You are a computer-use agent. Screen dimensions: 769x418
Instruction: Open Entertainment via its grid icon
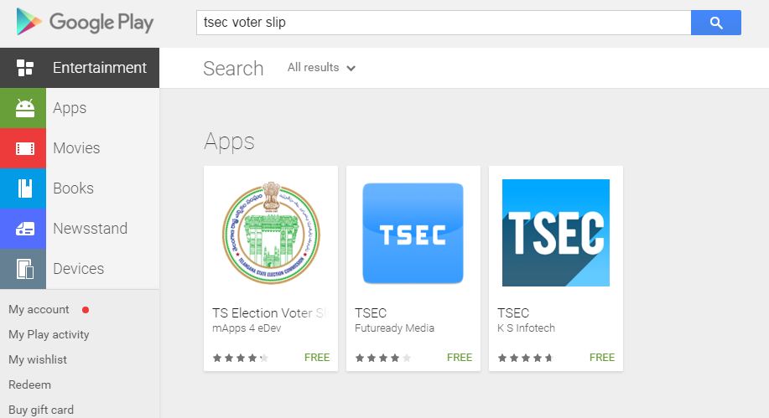(25, 68)
